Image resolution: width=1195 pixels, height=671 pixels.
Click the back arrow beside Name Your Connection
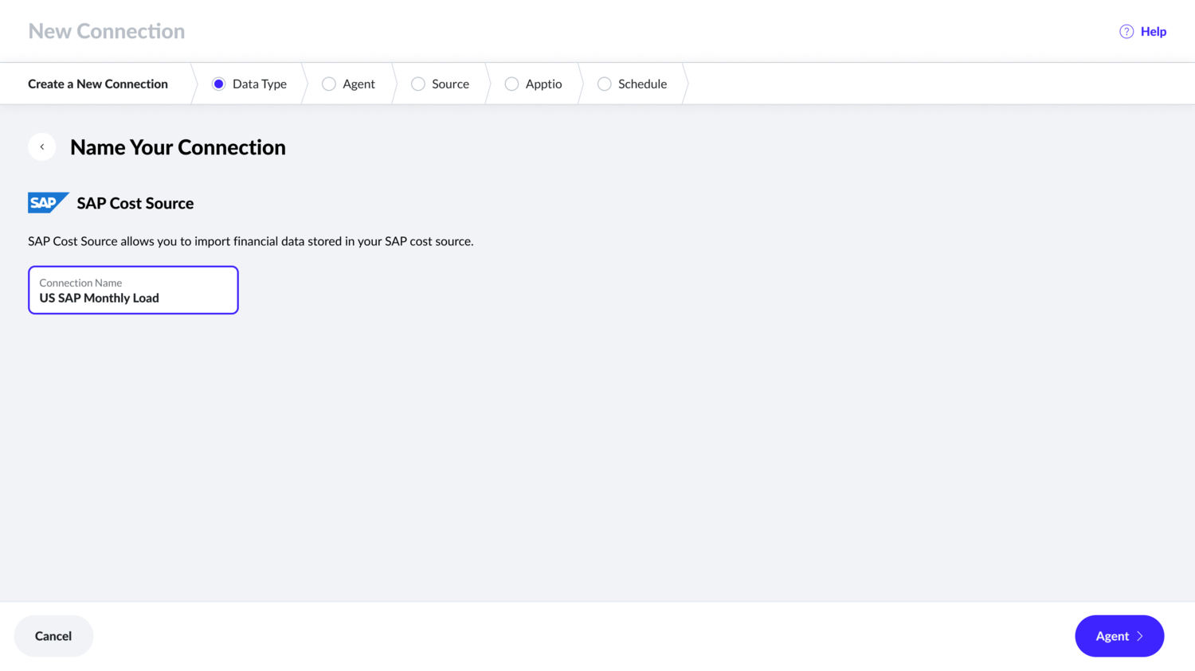[41, 146]
